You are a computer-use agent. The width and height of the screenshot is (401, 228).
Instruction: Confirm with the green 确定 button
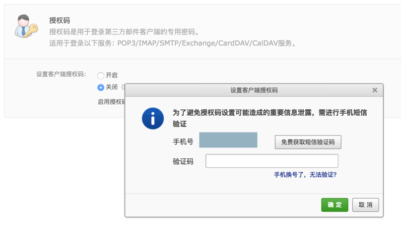click(334, 205)
